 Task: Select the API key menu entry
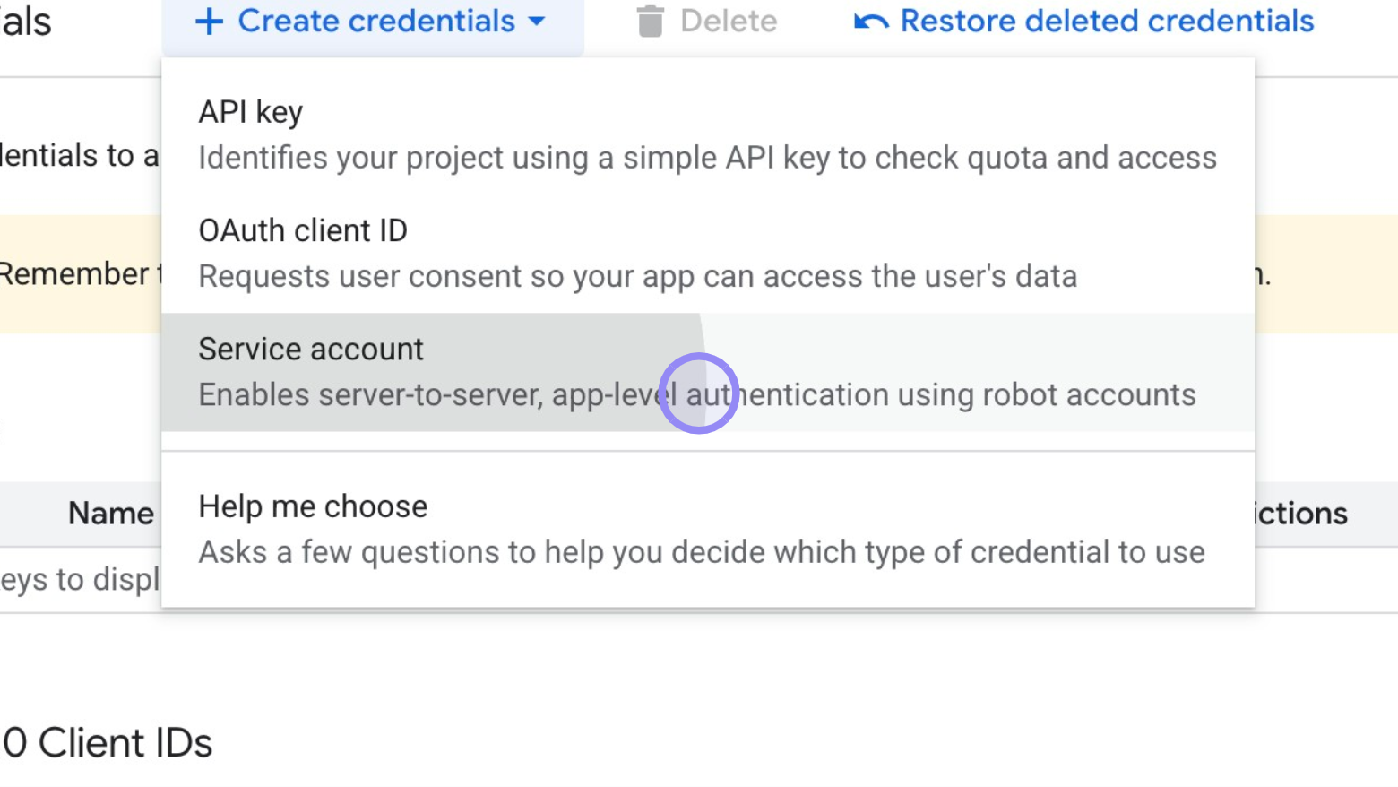point(251,112)
